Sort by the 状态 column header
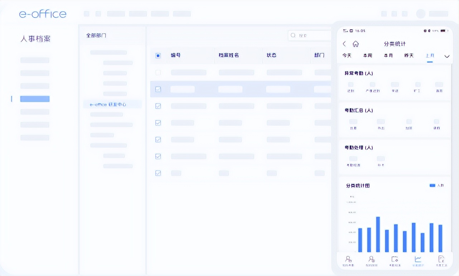 271,55
